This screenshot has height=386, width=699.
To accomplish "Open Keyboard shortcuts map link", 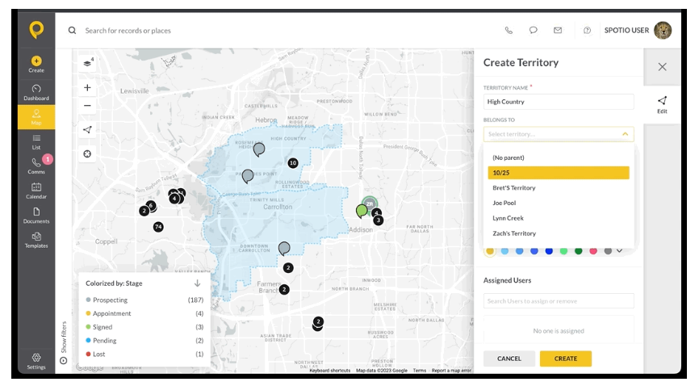I will [330, 371].
